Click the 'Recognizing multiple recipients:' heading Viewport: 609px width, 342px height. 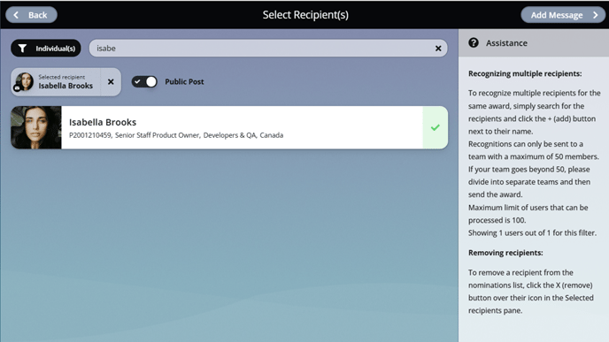pyautogui.click(x=525, y=73)
